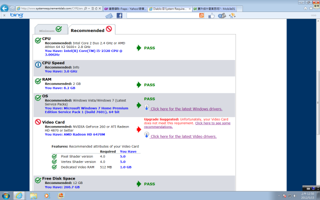The height and width of the screenshot is (200, 320).
Task: Click the red arrow in Video Card row
Action: pyautogui.click(x=139, y=129)
